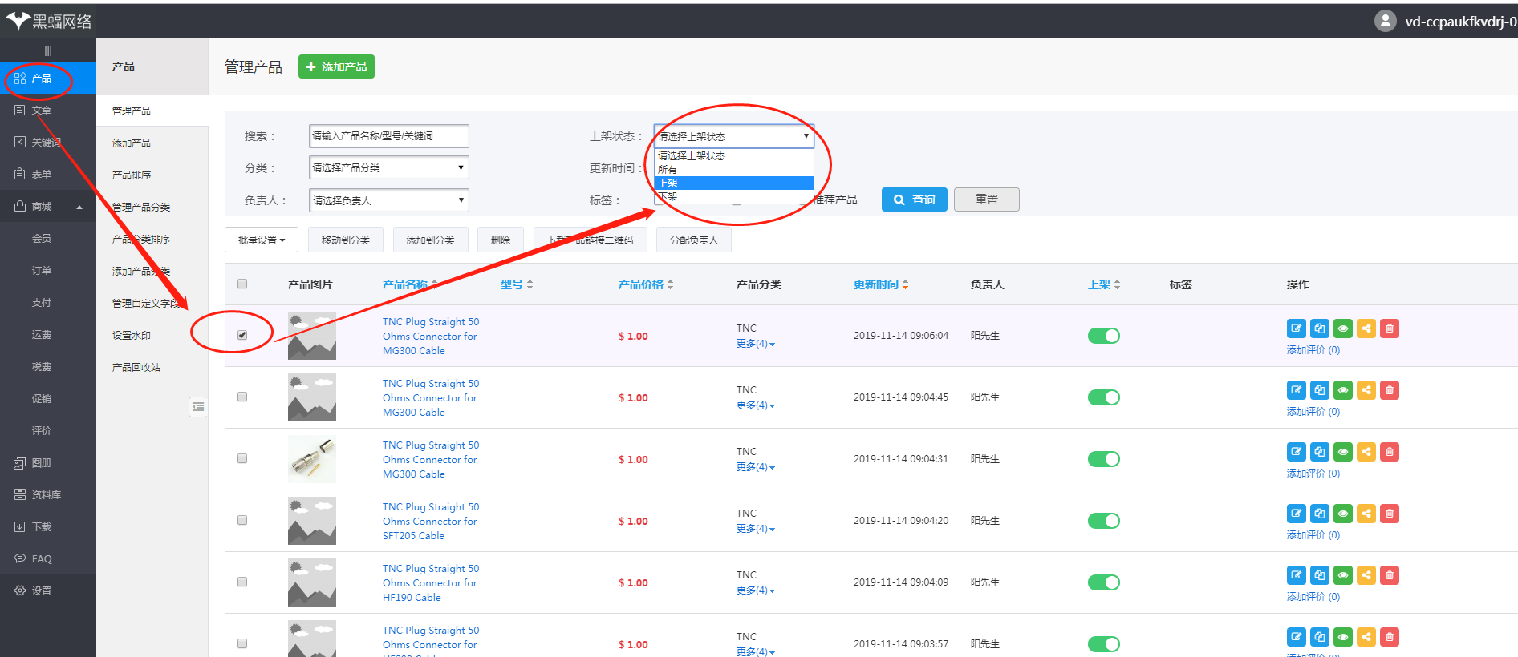
Task: Click the user avatar icon in top bar
Action: tap(1385, 21)
